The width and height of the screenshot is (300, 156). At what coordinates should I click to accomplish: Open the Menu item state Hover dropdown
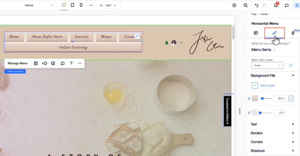[267, 65]
